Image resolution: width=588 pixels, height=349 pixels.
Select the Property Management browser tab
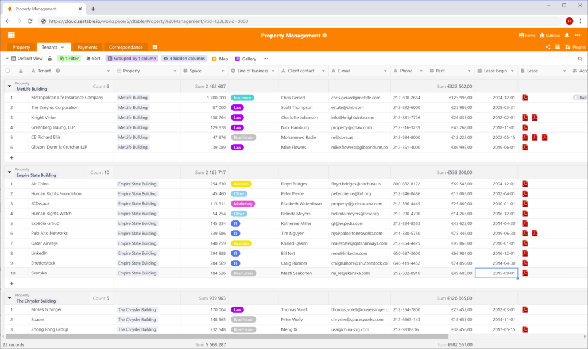(44, 9)
